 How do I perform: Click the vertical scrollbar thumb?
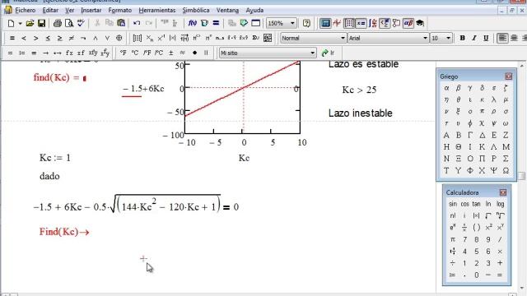pyautogui.click(x=521, y=176)
